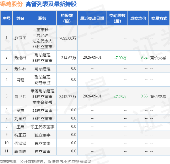Click the 成交均价 column header
The width and height of the screenshot is (170, 164).
coord(138,18)
